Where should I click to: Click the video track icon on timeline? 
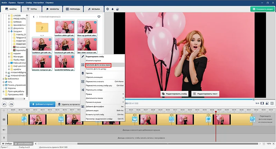(x=4, y=119)
